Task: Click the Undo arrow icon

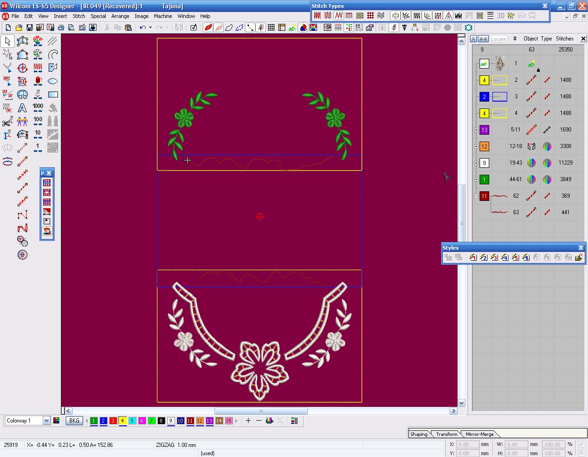Action: click(x=142, y=28)
